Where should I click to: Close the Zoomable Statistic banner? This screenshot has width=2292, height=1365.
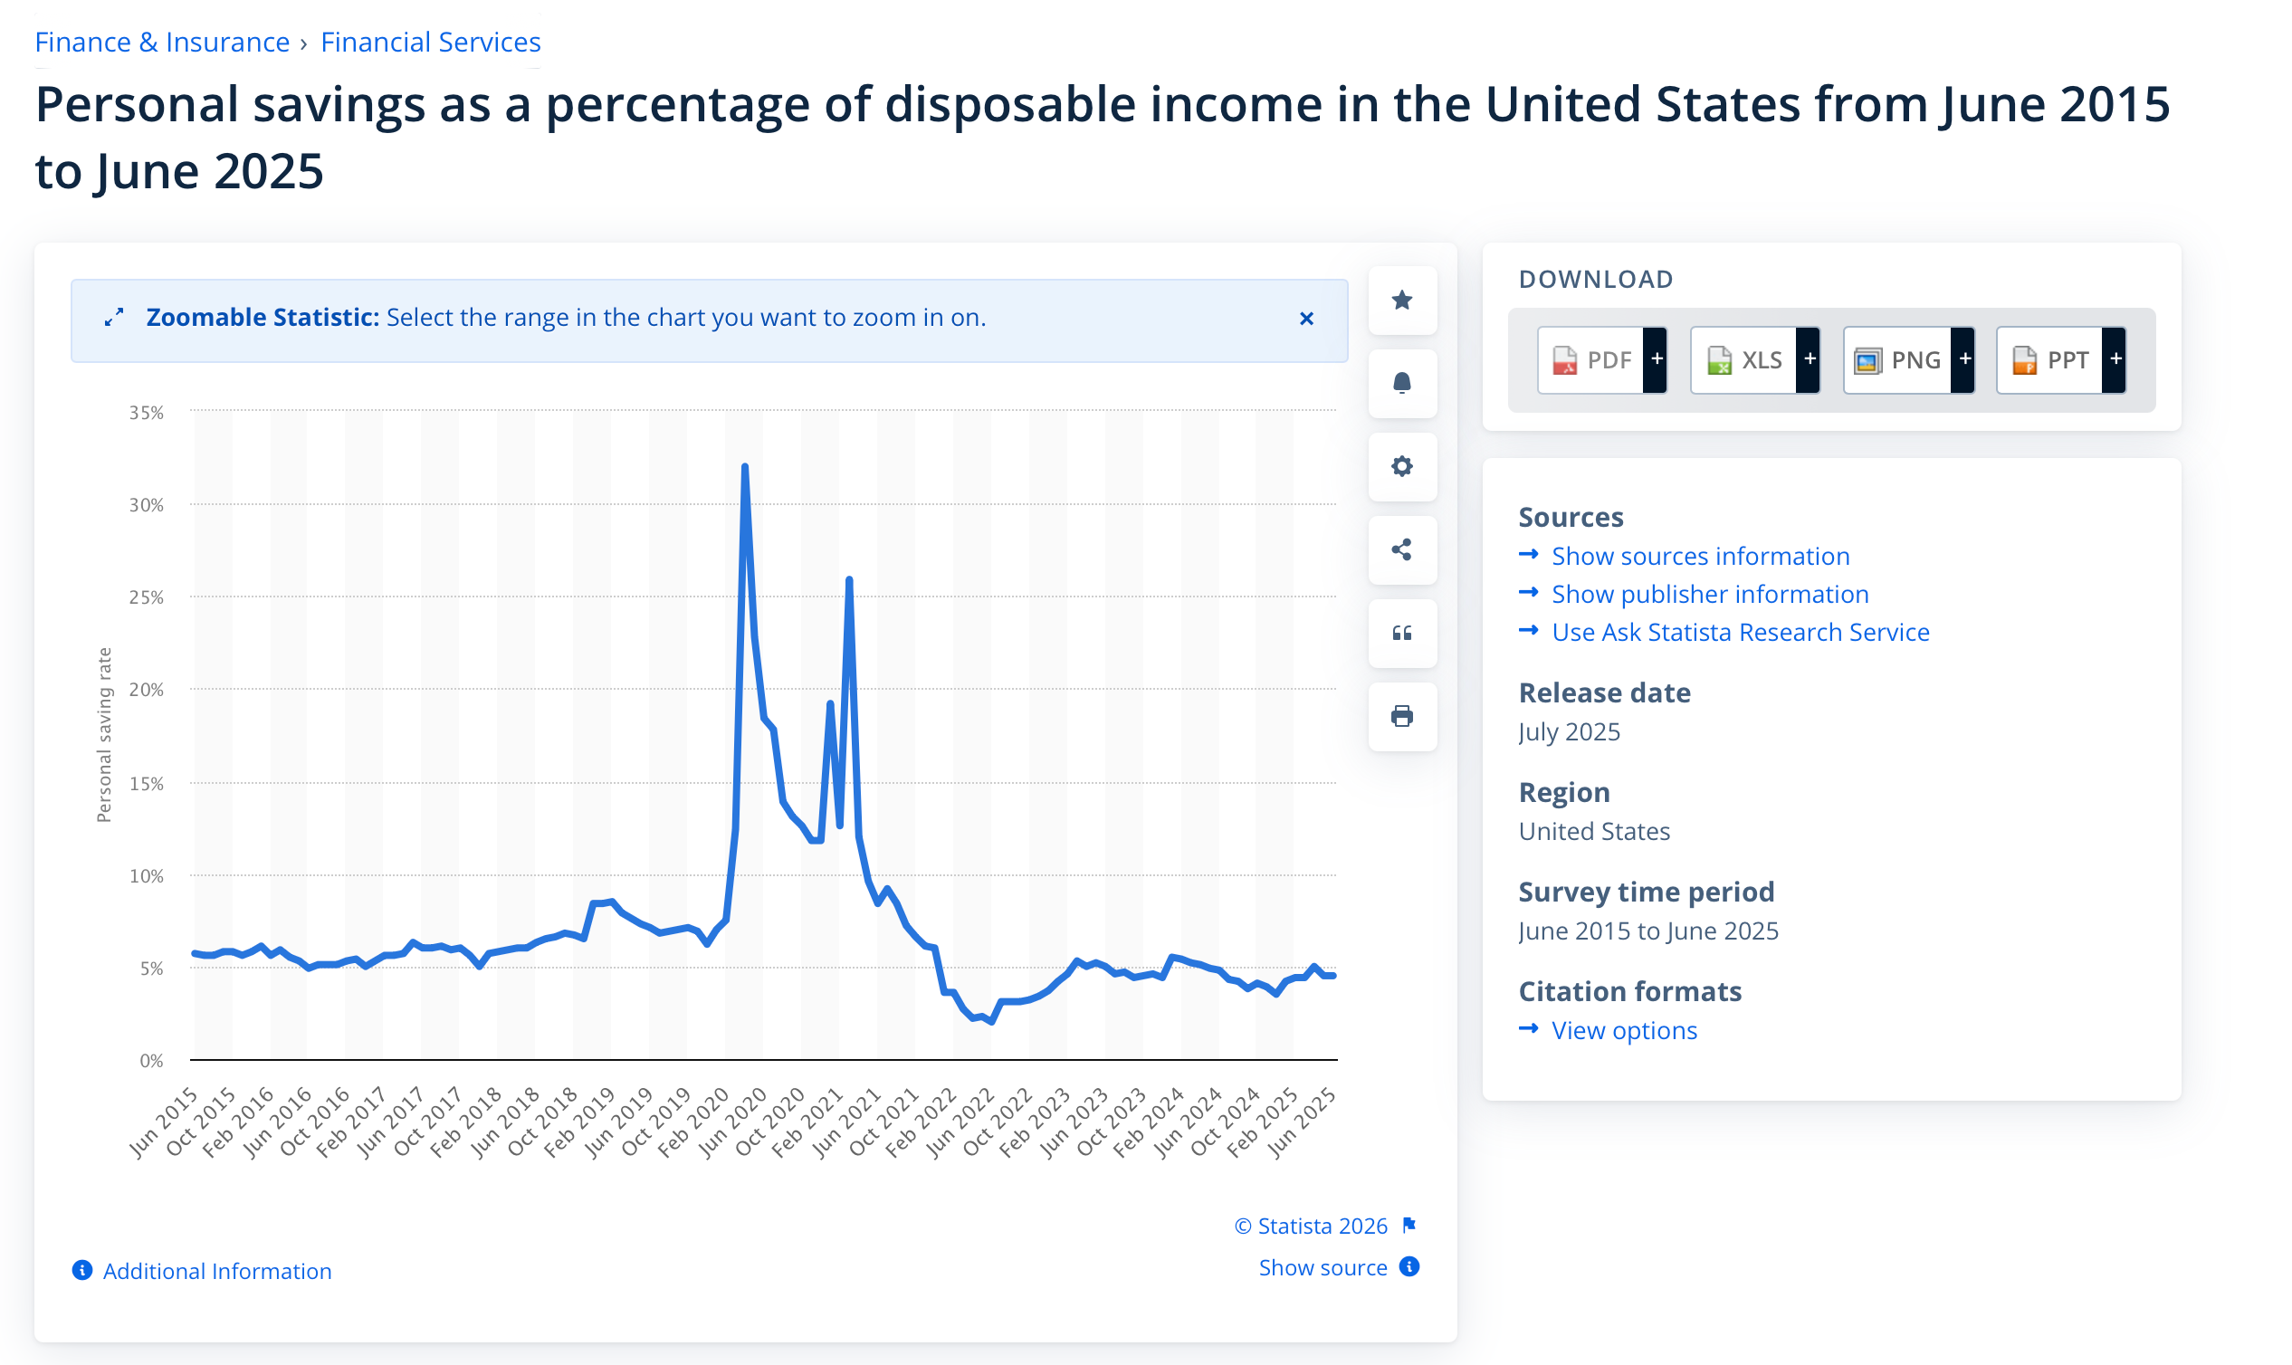click(x=1306, y=319)
